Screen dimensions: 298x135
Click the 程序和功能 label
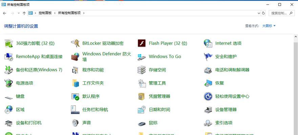tap(93, 70)
